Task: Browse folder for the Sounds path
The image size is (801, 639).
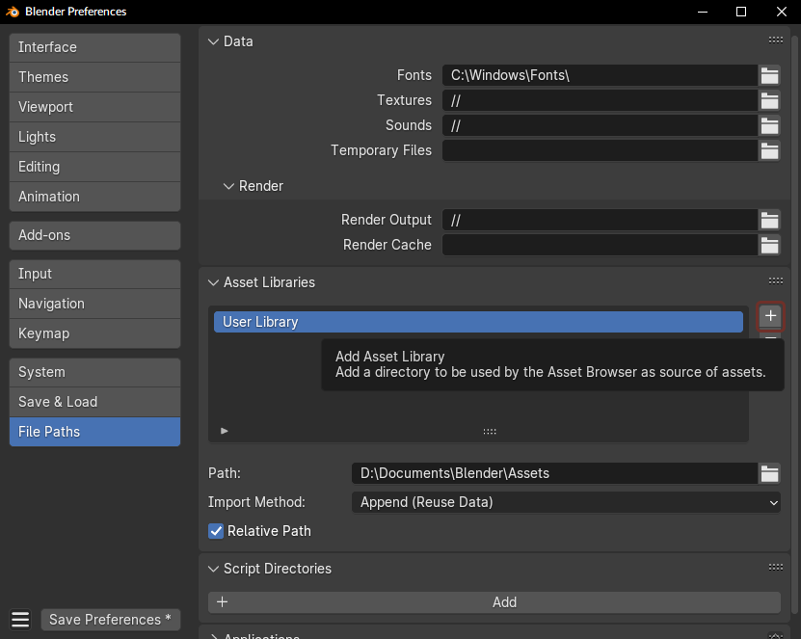Action: click(769, 125)
